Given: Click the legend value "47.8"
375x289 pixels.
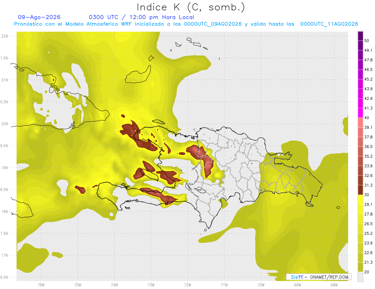Looking at the screenshot, I should [x=368, y=60].
